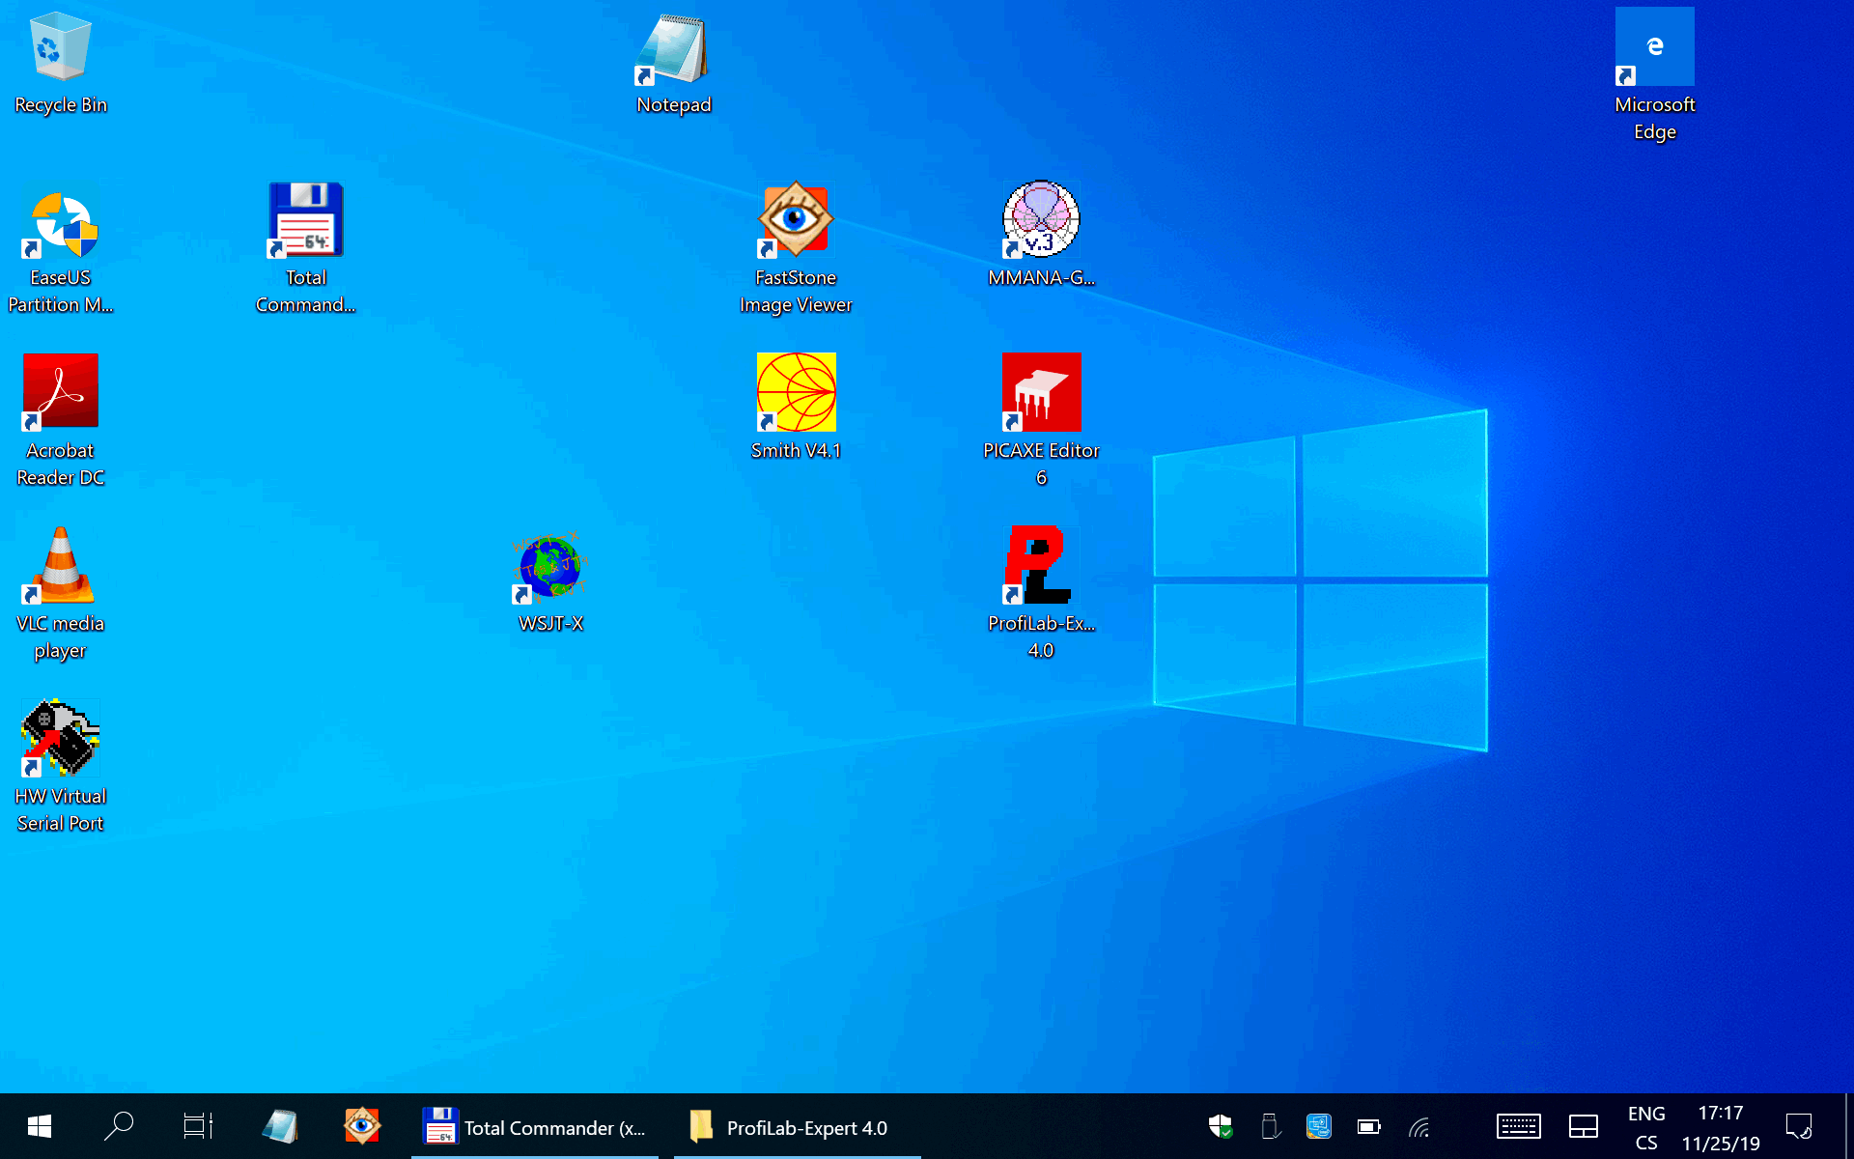Launch PICAXE Editor 6

[x=1041, y=392]
